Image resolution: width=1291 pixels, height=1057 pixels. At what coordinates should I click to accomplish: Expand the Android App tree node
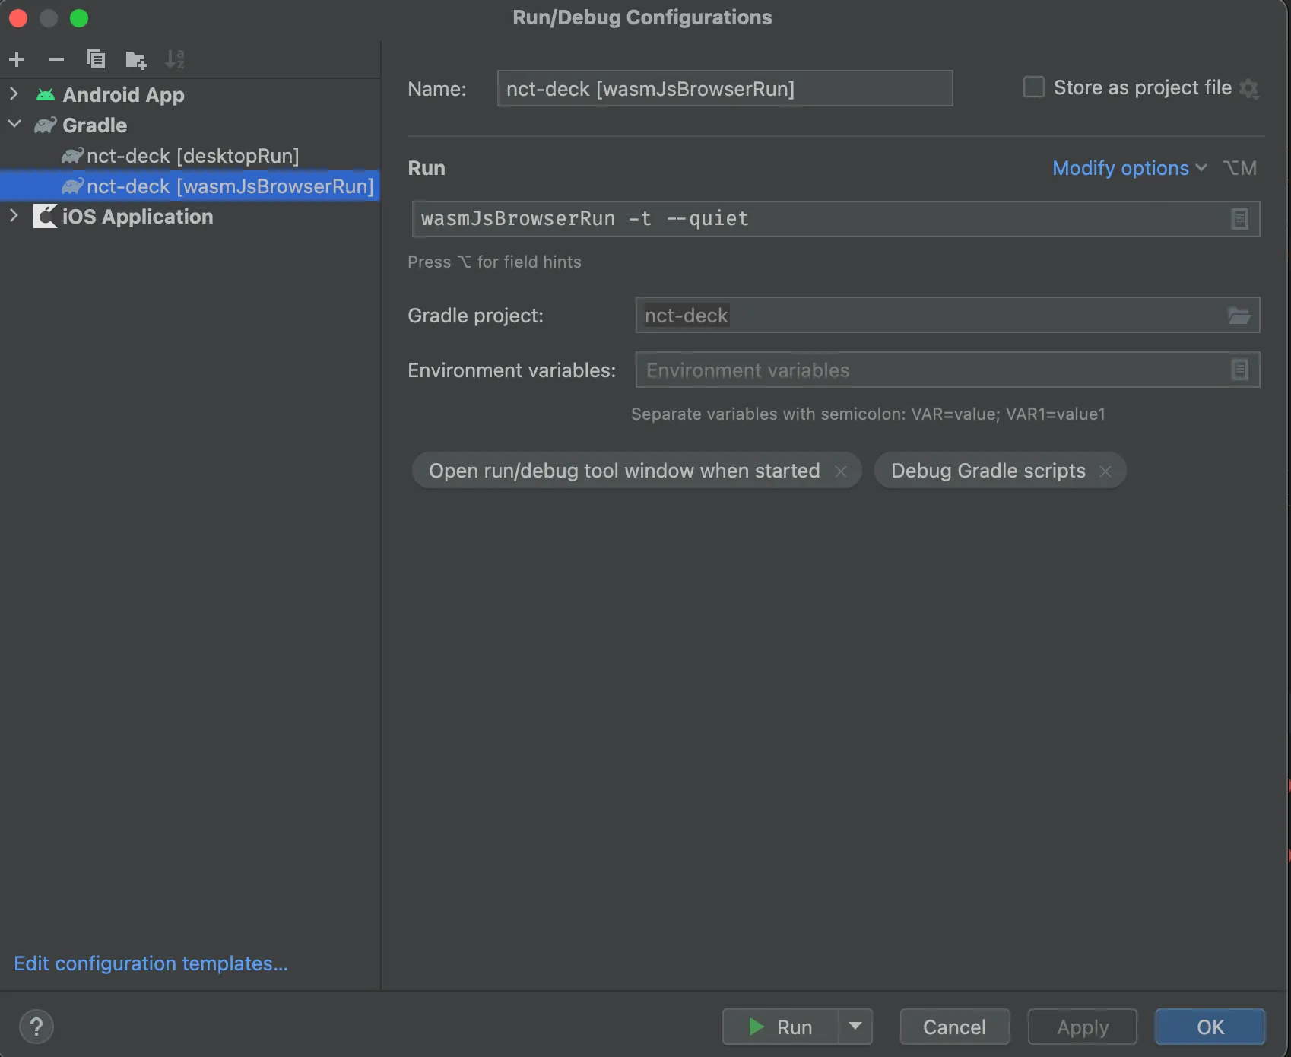click(14, 94)
